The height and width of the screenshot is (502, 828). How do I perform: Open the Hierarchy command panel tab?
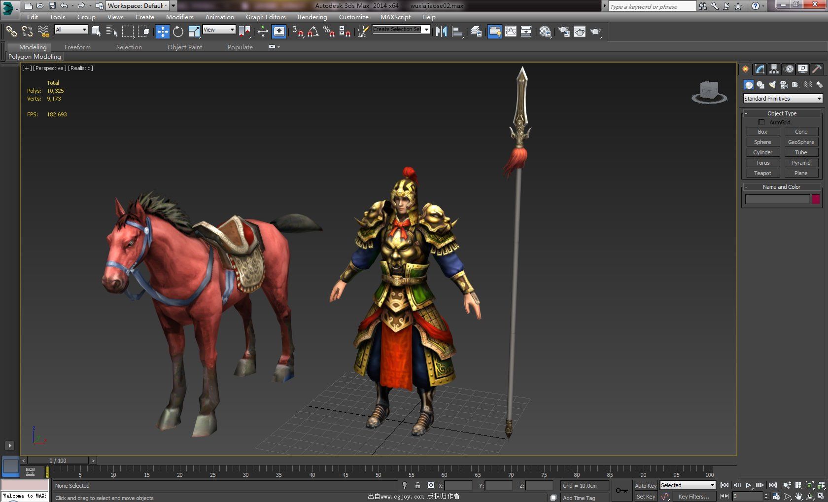[774, 69]
